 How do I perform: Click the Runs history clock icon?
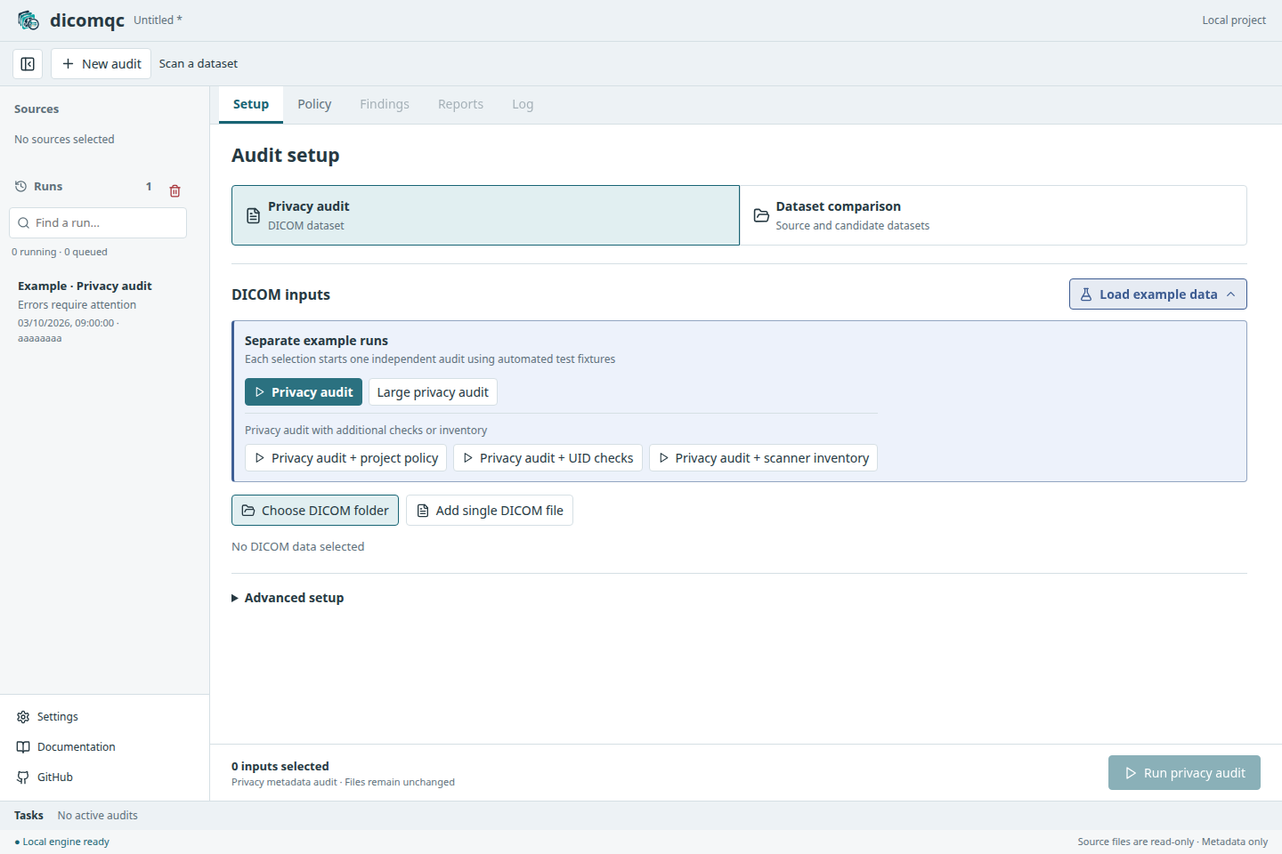[21, 187]
